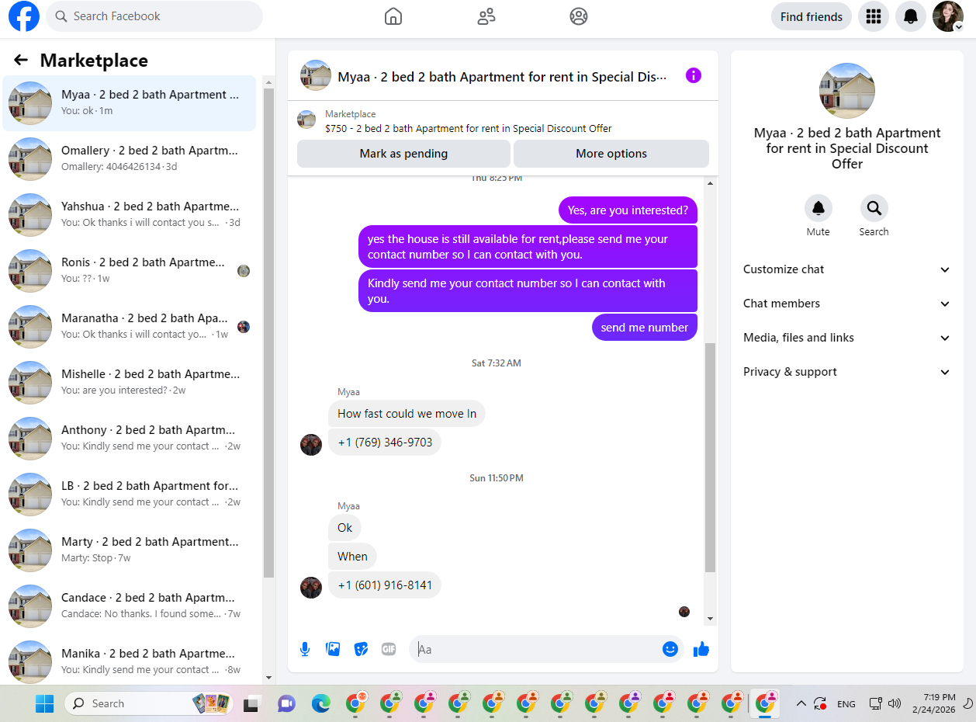Click the conversation list scrollbar
This screenshot has width=976, height=722.
coord(268,334)
